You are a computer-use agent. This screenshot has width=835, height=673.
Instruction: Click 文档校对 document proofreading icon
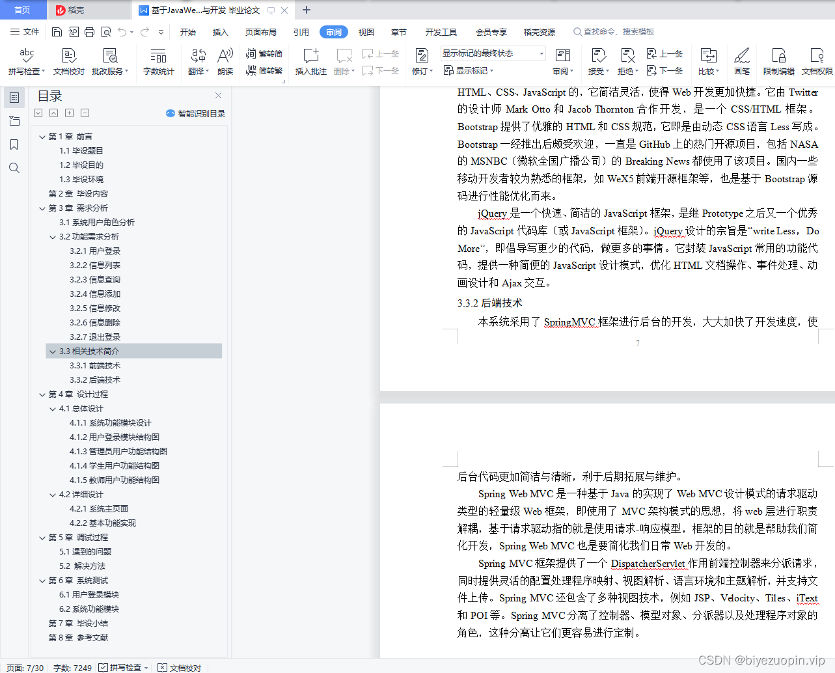(x=69, y=62)
